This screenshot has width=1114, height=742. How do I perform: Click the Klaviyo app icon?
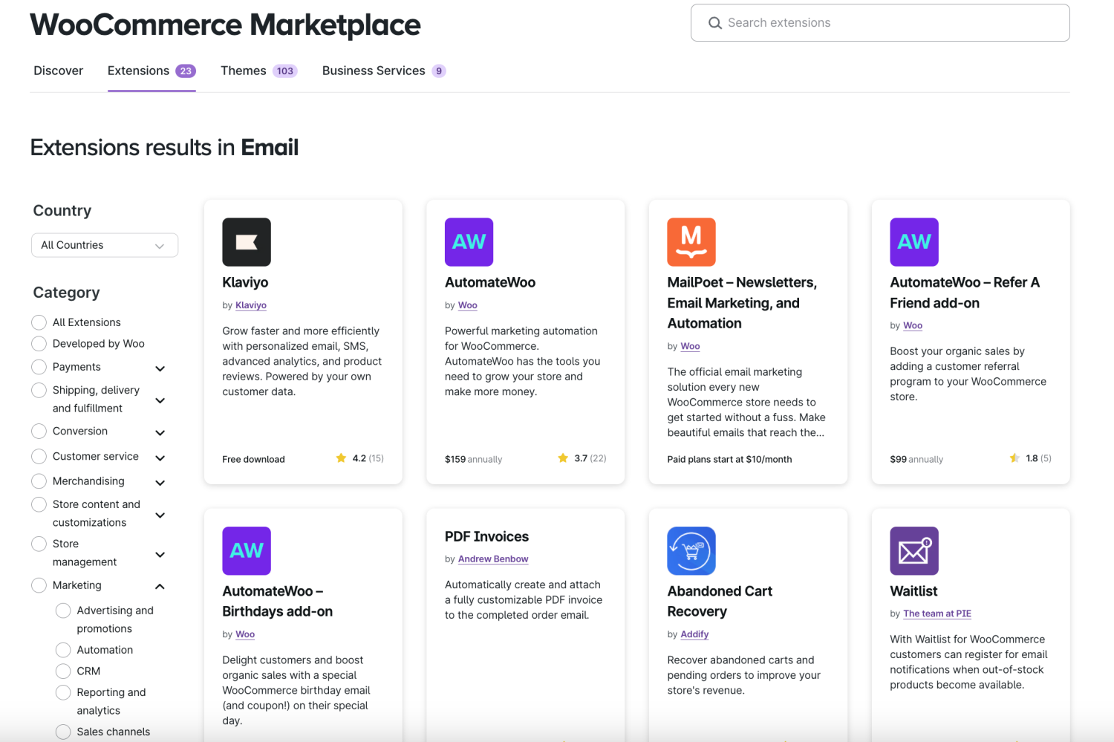pos(246,241)
